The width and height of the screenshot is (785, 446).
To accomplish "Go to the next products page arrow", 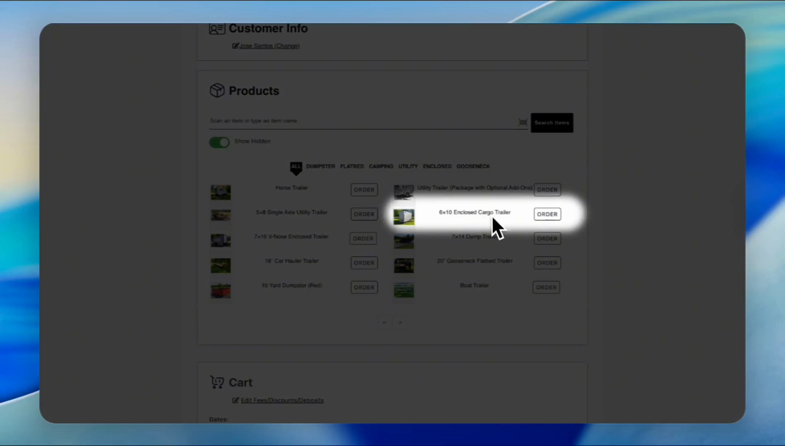I will point(400,323).
